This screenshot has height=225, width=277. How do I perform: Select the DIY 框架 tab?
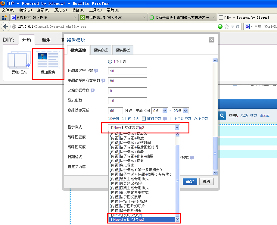point(46,39)
